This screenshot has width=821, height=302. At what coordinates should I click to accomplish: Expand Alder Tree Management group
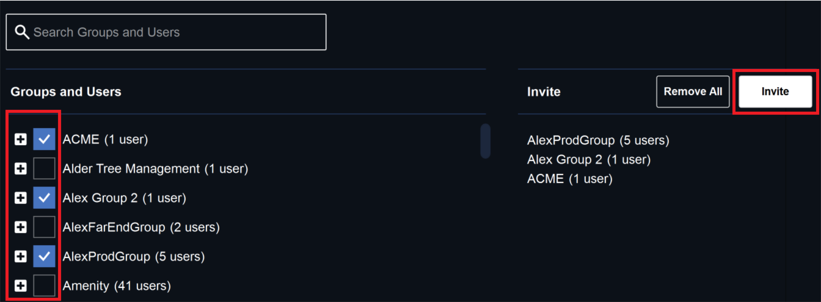(x=21, y=169)
